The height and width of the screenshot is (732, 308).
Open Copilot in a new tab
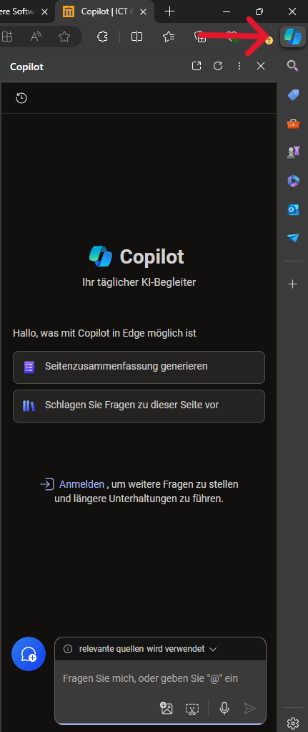(197, 67)
